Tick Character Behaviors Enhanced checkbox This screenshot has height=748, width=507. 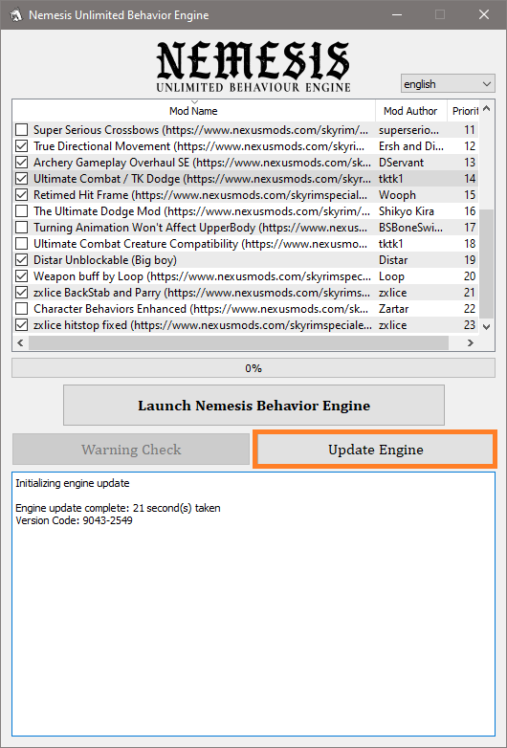pos(21,309)
